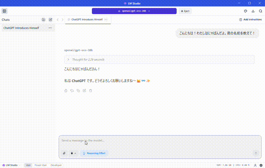
Task: Go back with the left arrow
Action: pyautogui.click(x=58, y=19)
